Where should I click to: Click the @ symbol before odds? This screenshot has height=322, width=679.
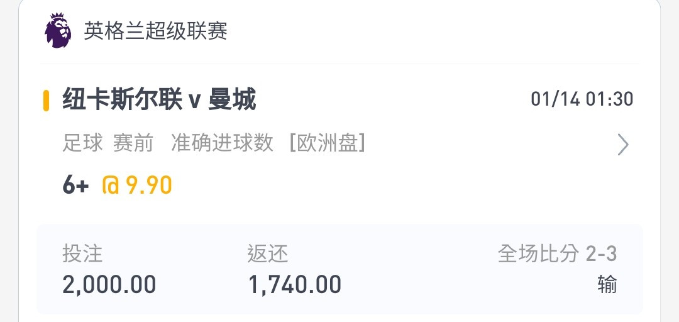click(111, 186)
